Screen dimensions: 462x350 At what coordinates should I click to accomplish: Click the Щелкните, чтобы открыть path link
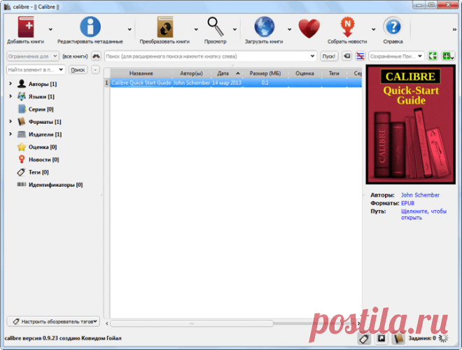click(x=423, y=214)
